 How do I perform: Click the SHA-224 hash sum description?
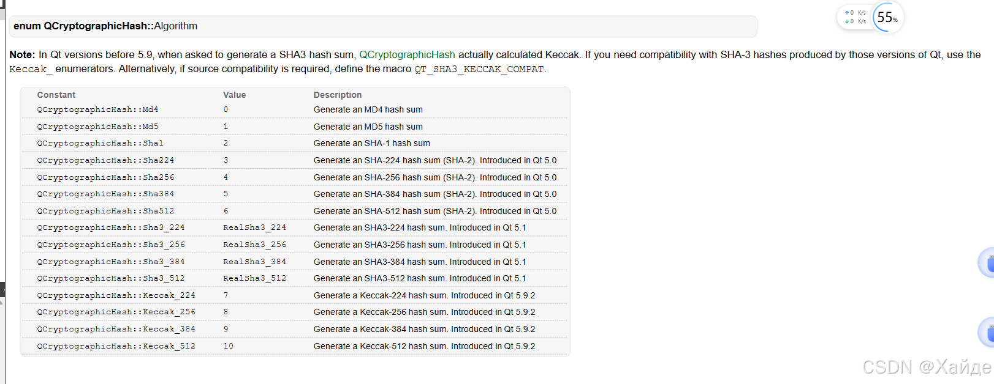point(435,160)
